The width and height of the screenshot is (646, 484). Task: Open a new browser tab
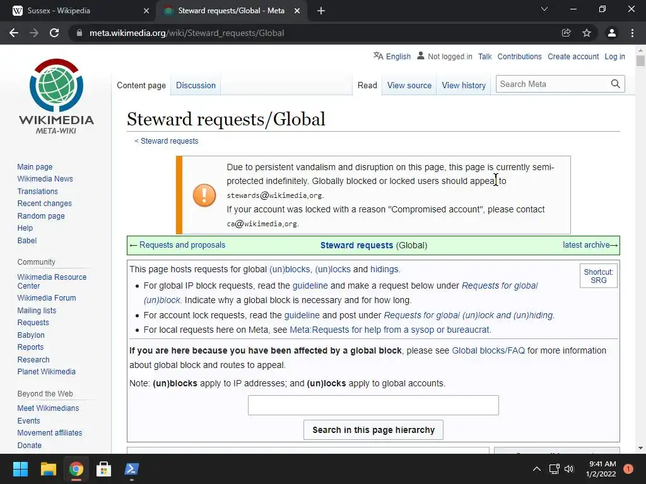pos(321,11)
